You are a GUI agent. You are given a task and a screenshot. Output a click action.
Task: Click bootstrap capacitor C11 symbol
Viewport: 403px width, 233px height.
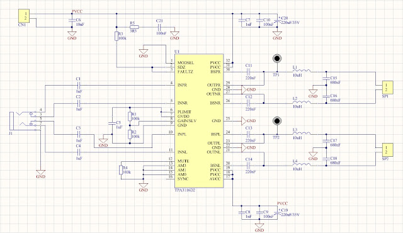pyautogui.click(x=248, y=72)
